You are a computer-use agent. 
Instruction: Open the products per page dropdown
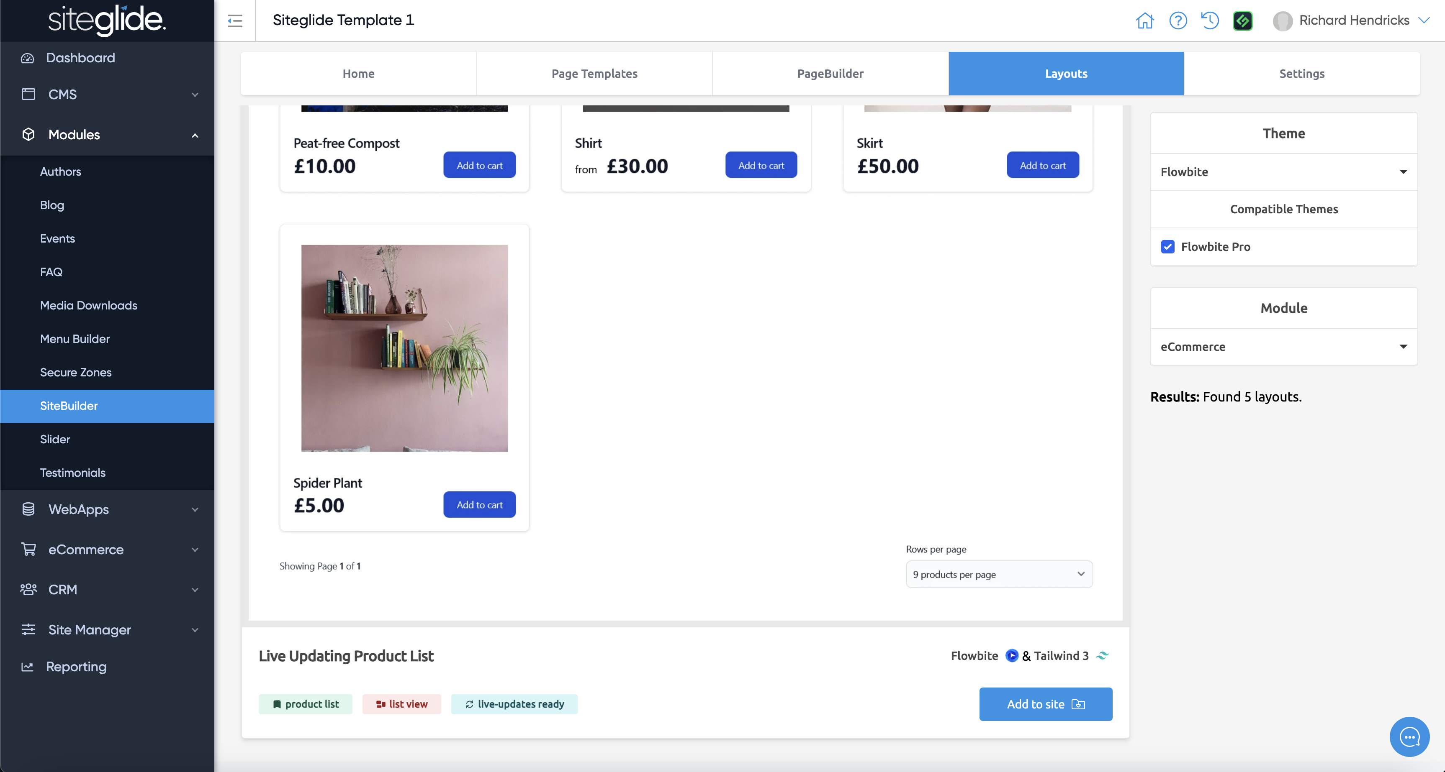point(998,574)
